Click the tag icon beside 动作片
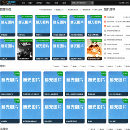This screenshot has width=130, height=130. coord(54,66)
